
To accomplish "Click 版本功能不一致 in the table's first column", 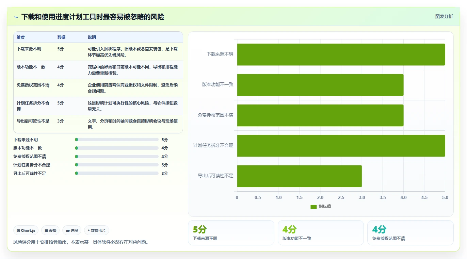I will [x=31, y=67].
